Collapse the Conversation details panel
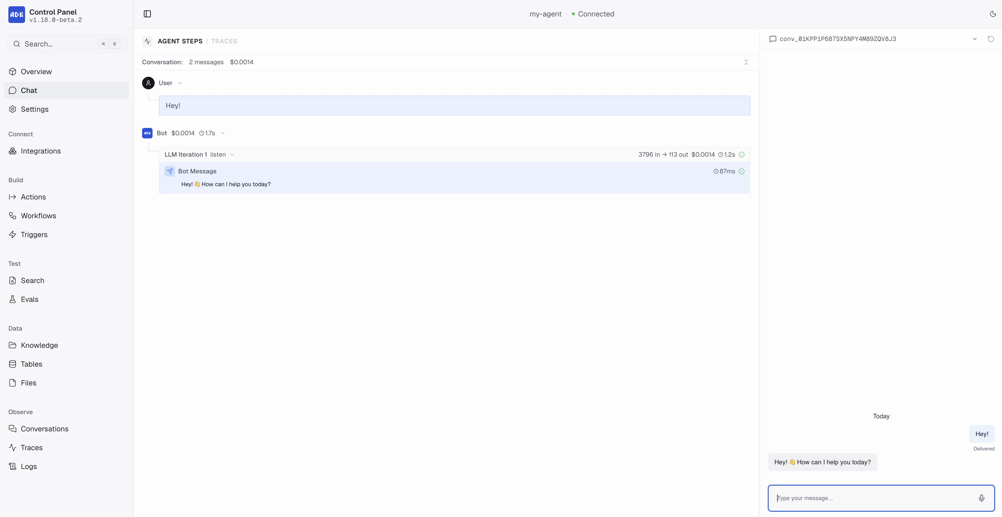The image size is (1002, 517). click(x=746, y=62)
